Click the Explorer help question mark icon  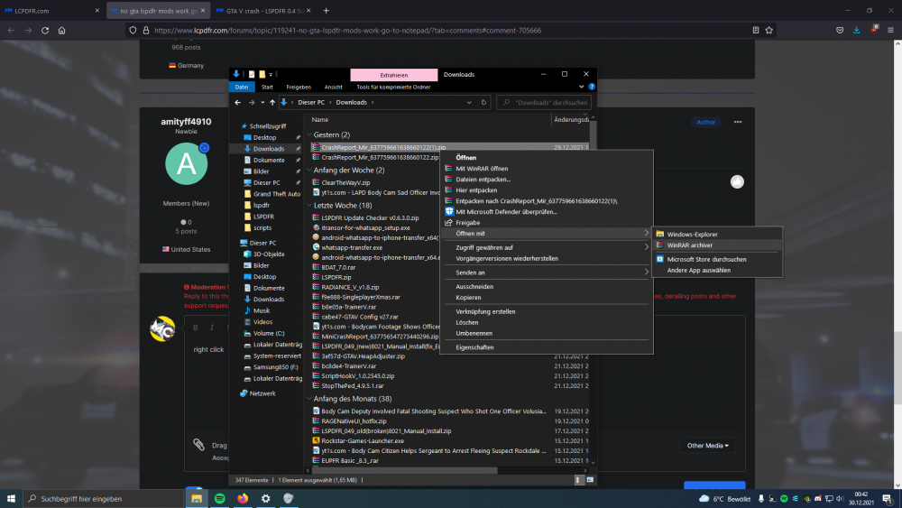591,87
